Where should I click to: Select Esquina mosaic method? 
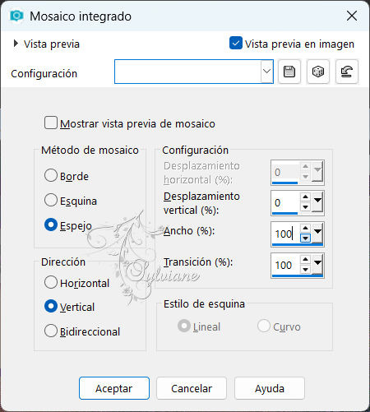tap(51, 200)
